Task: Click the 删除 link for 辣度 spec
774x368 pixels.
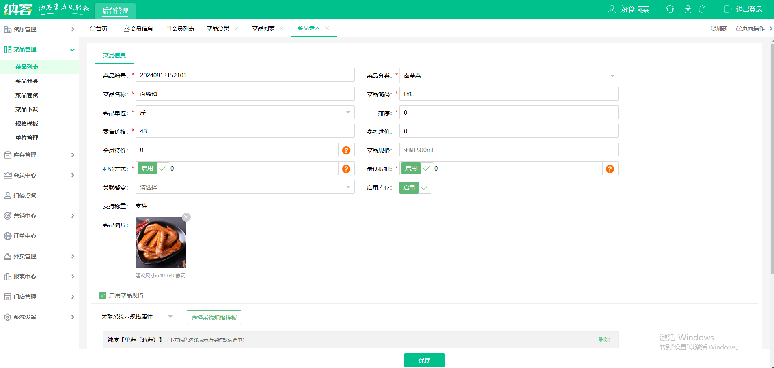Action: pos(604,340)
